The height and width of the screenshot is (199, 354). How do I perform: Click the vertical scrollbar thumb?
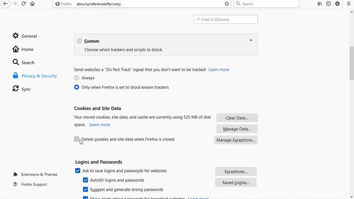click(352, 63)
